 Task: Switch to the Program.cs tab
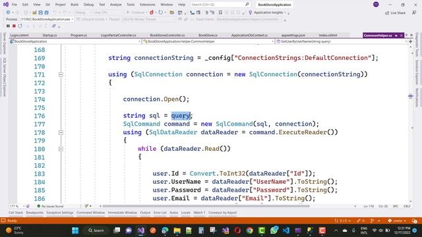tap(78, 35)
